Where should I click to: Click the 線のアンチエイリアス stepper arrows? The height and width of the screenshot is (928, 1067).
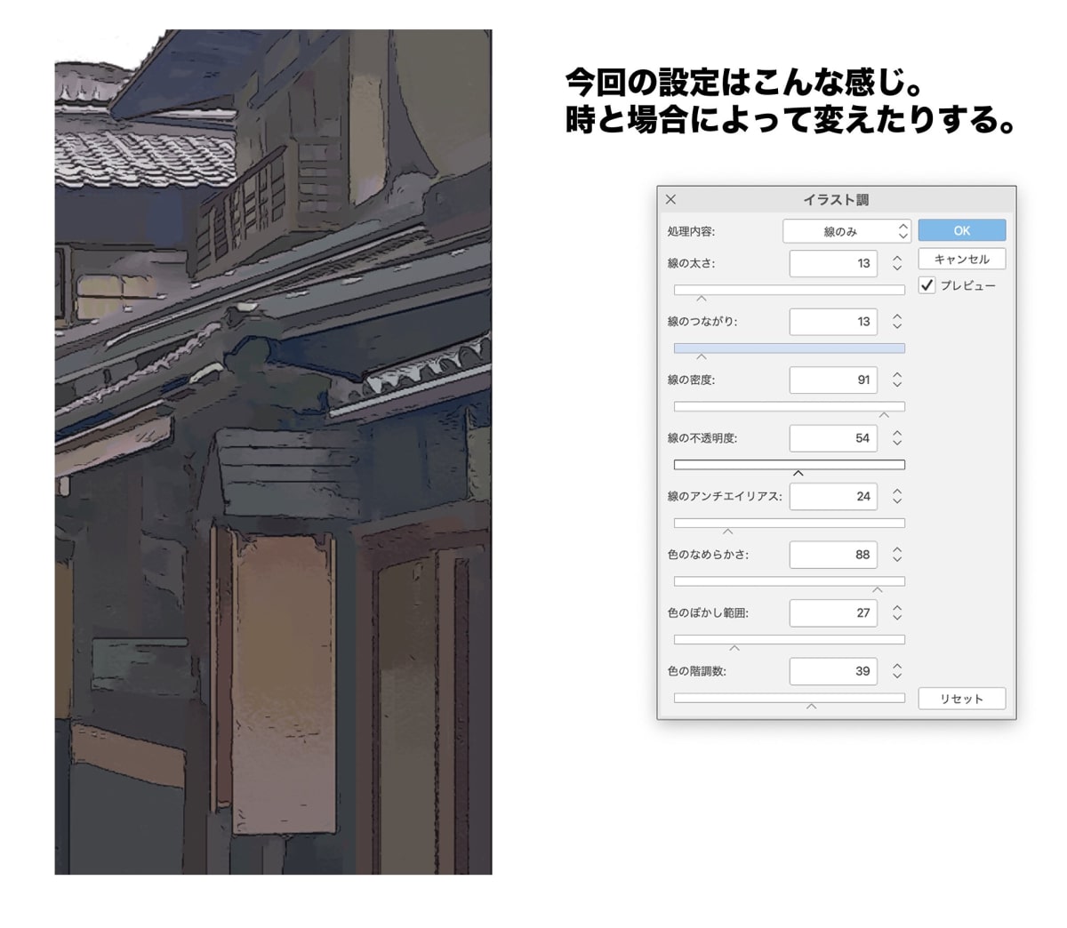(x=897, y=496)
